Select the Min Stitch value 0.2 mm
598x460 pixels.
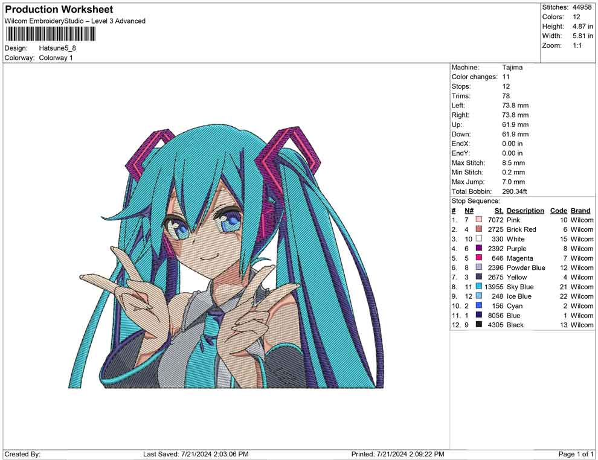click(513, 172)
